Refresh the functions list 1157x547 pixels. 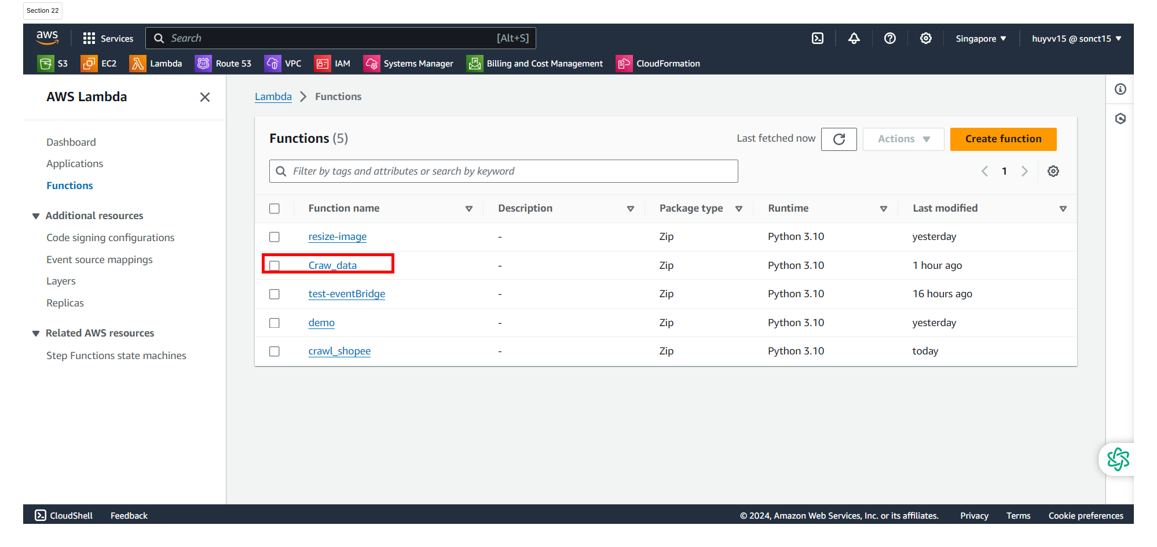839,139
